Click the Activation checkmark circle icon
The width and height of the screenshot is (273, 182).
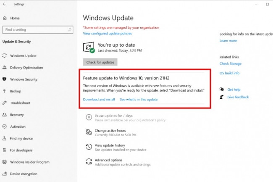[5, 127]
